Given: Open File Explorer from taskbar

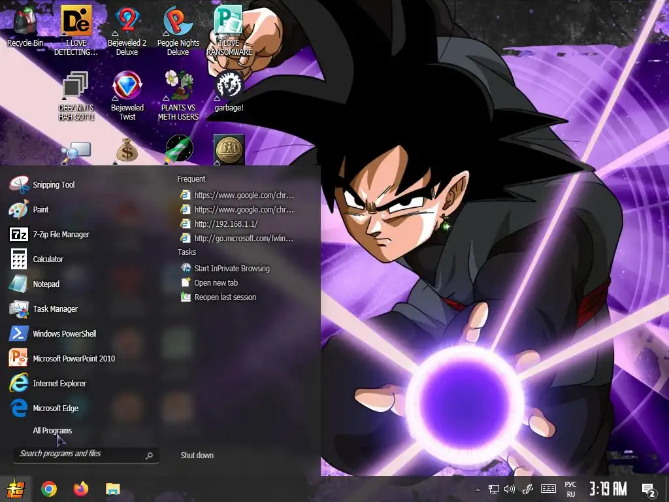Looking at the screenshot, I should click(x=112, y=489).
